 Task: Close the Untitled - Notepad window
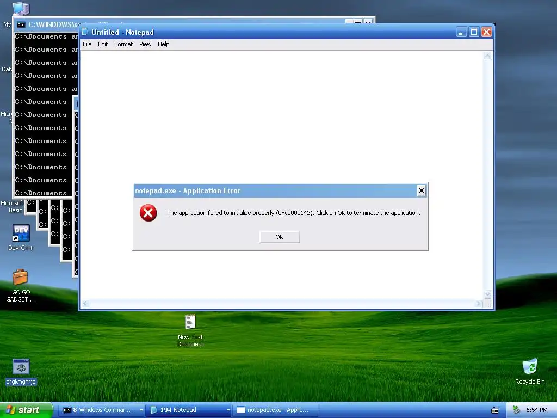point(486,32)
